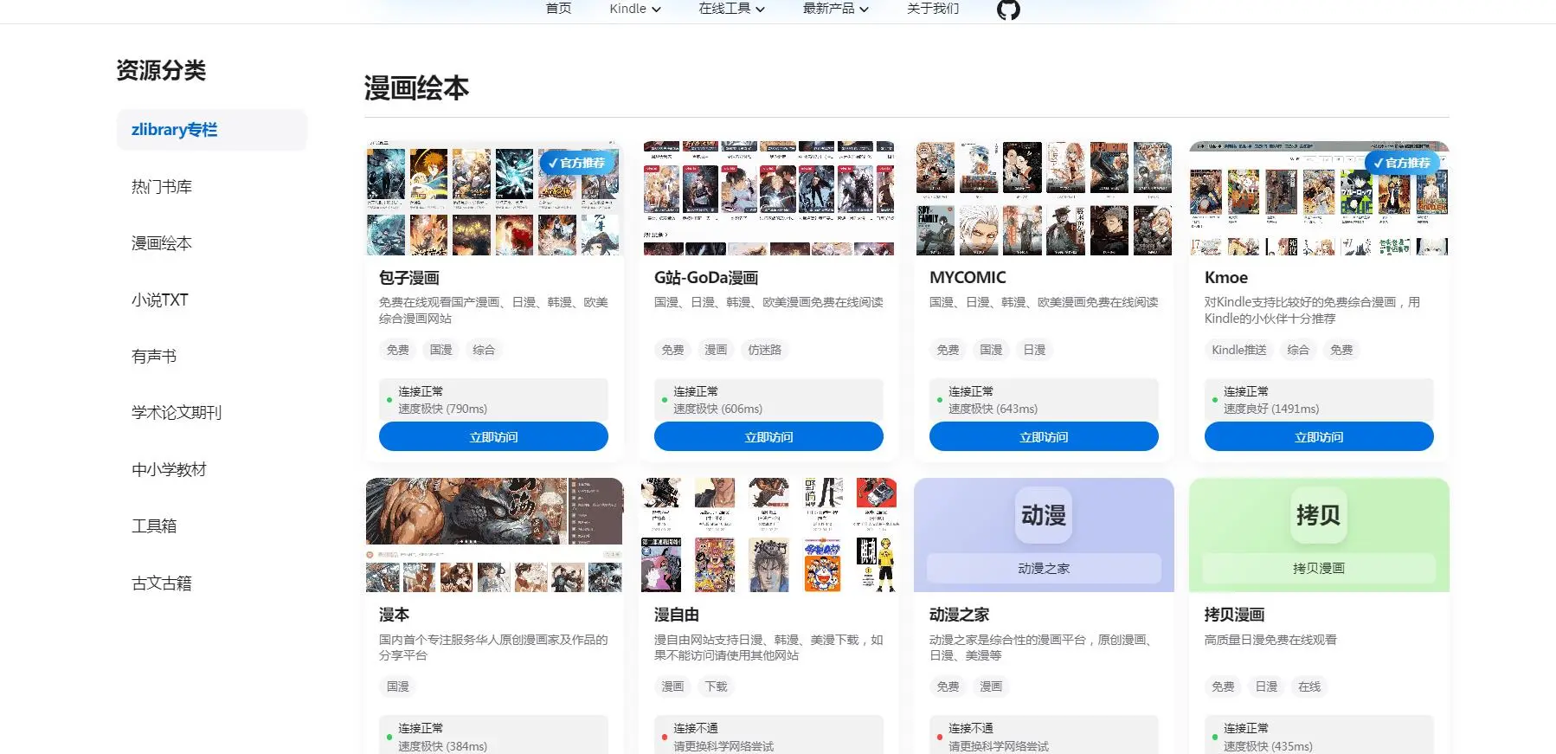Open the GitHub icon link

(1008, 10)
